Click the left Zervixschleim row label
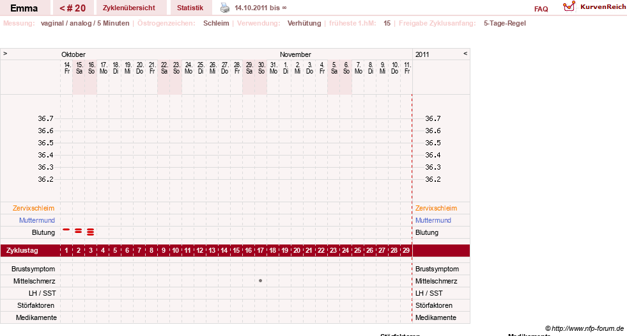This screenshot has width=627, height=336. click(x=34, y=208)
